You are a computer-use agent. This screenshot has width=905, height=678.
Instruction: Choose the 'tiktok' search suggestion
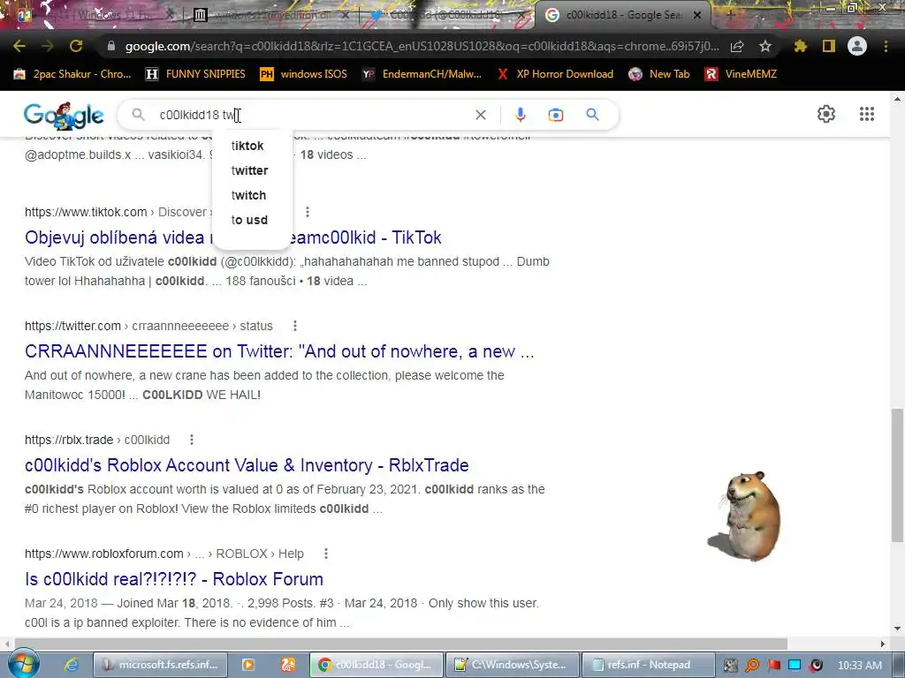point(247,146)
